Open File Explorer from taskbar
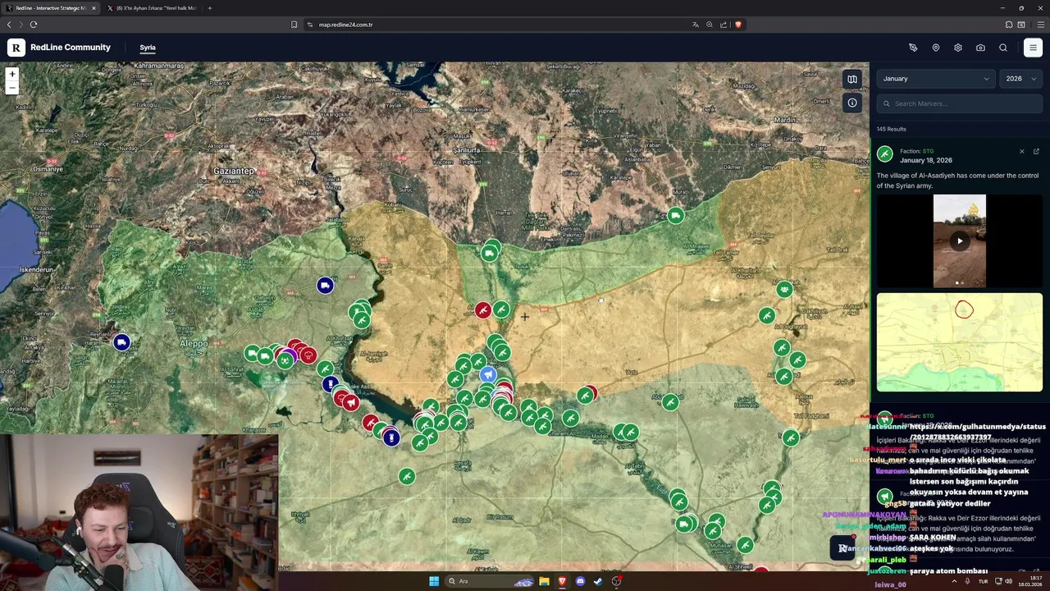The width and height of the screenshot is (1050, 591). pyautogui.click(x=544, y=581)
